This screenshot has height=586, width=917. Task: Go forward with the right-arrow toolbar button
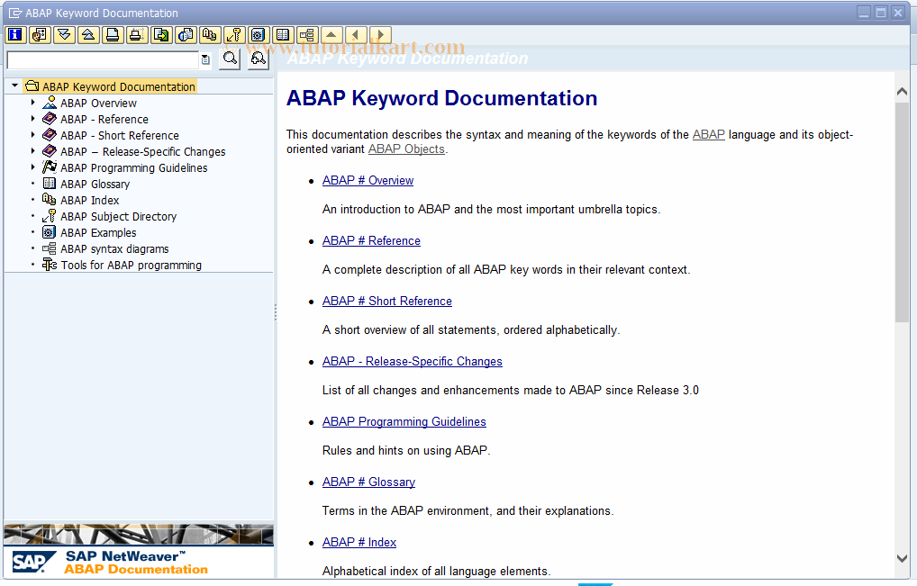379,35
